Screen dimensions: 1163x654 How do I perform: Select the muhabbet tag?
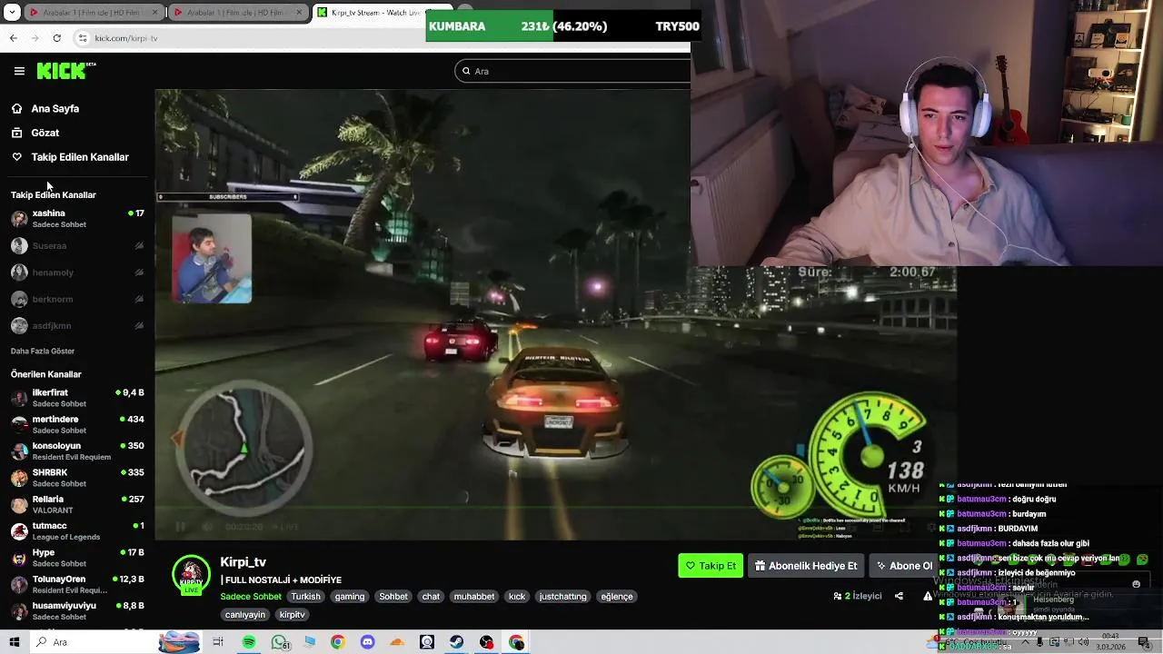click(474, 597)
